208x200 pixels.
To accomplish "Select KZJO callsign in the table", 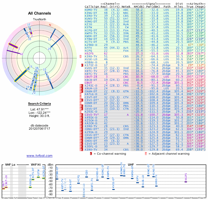I will pos(88,24).
